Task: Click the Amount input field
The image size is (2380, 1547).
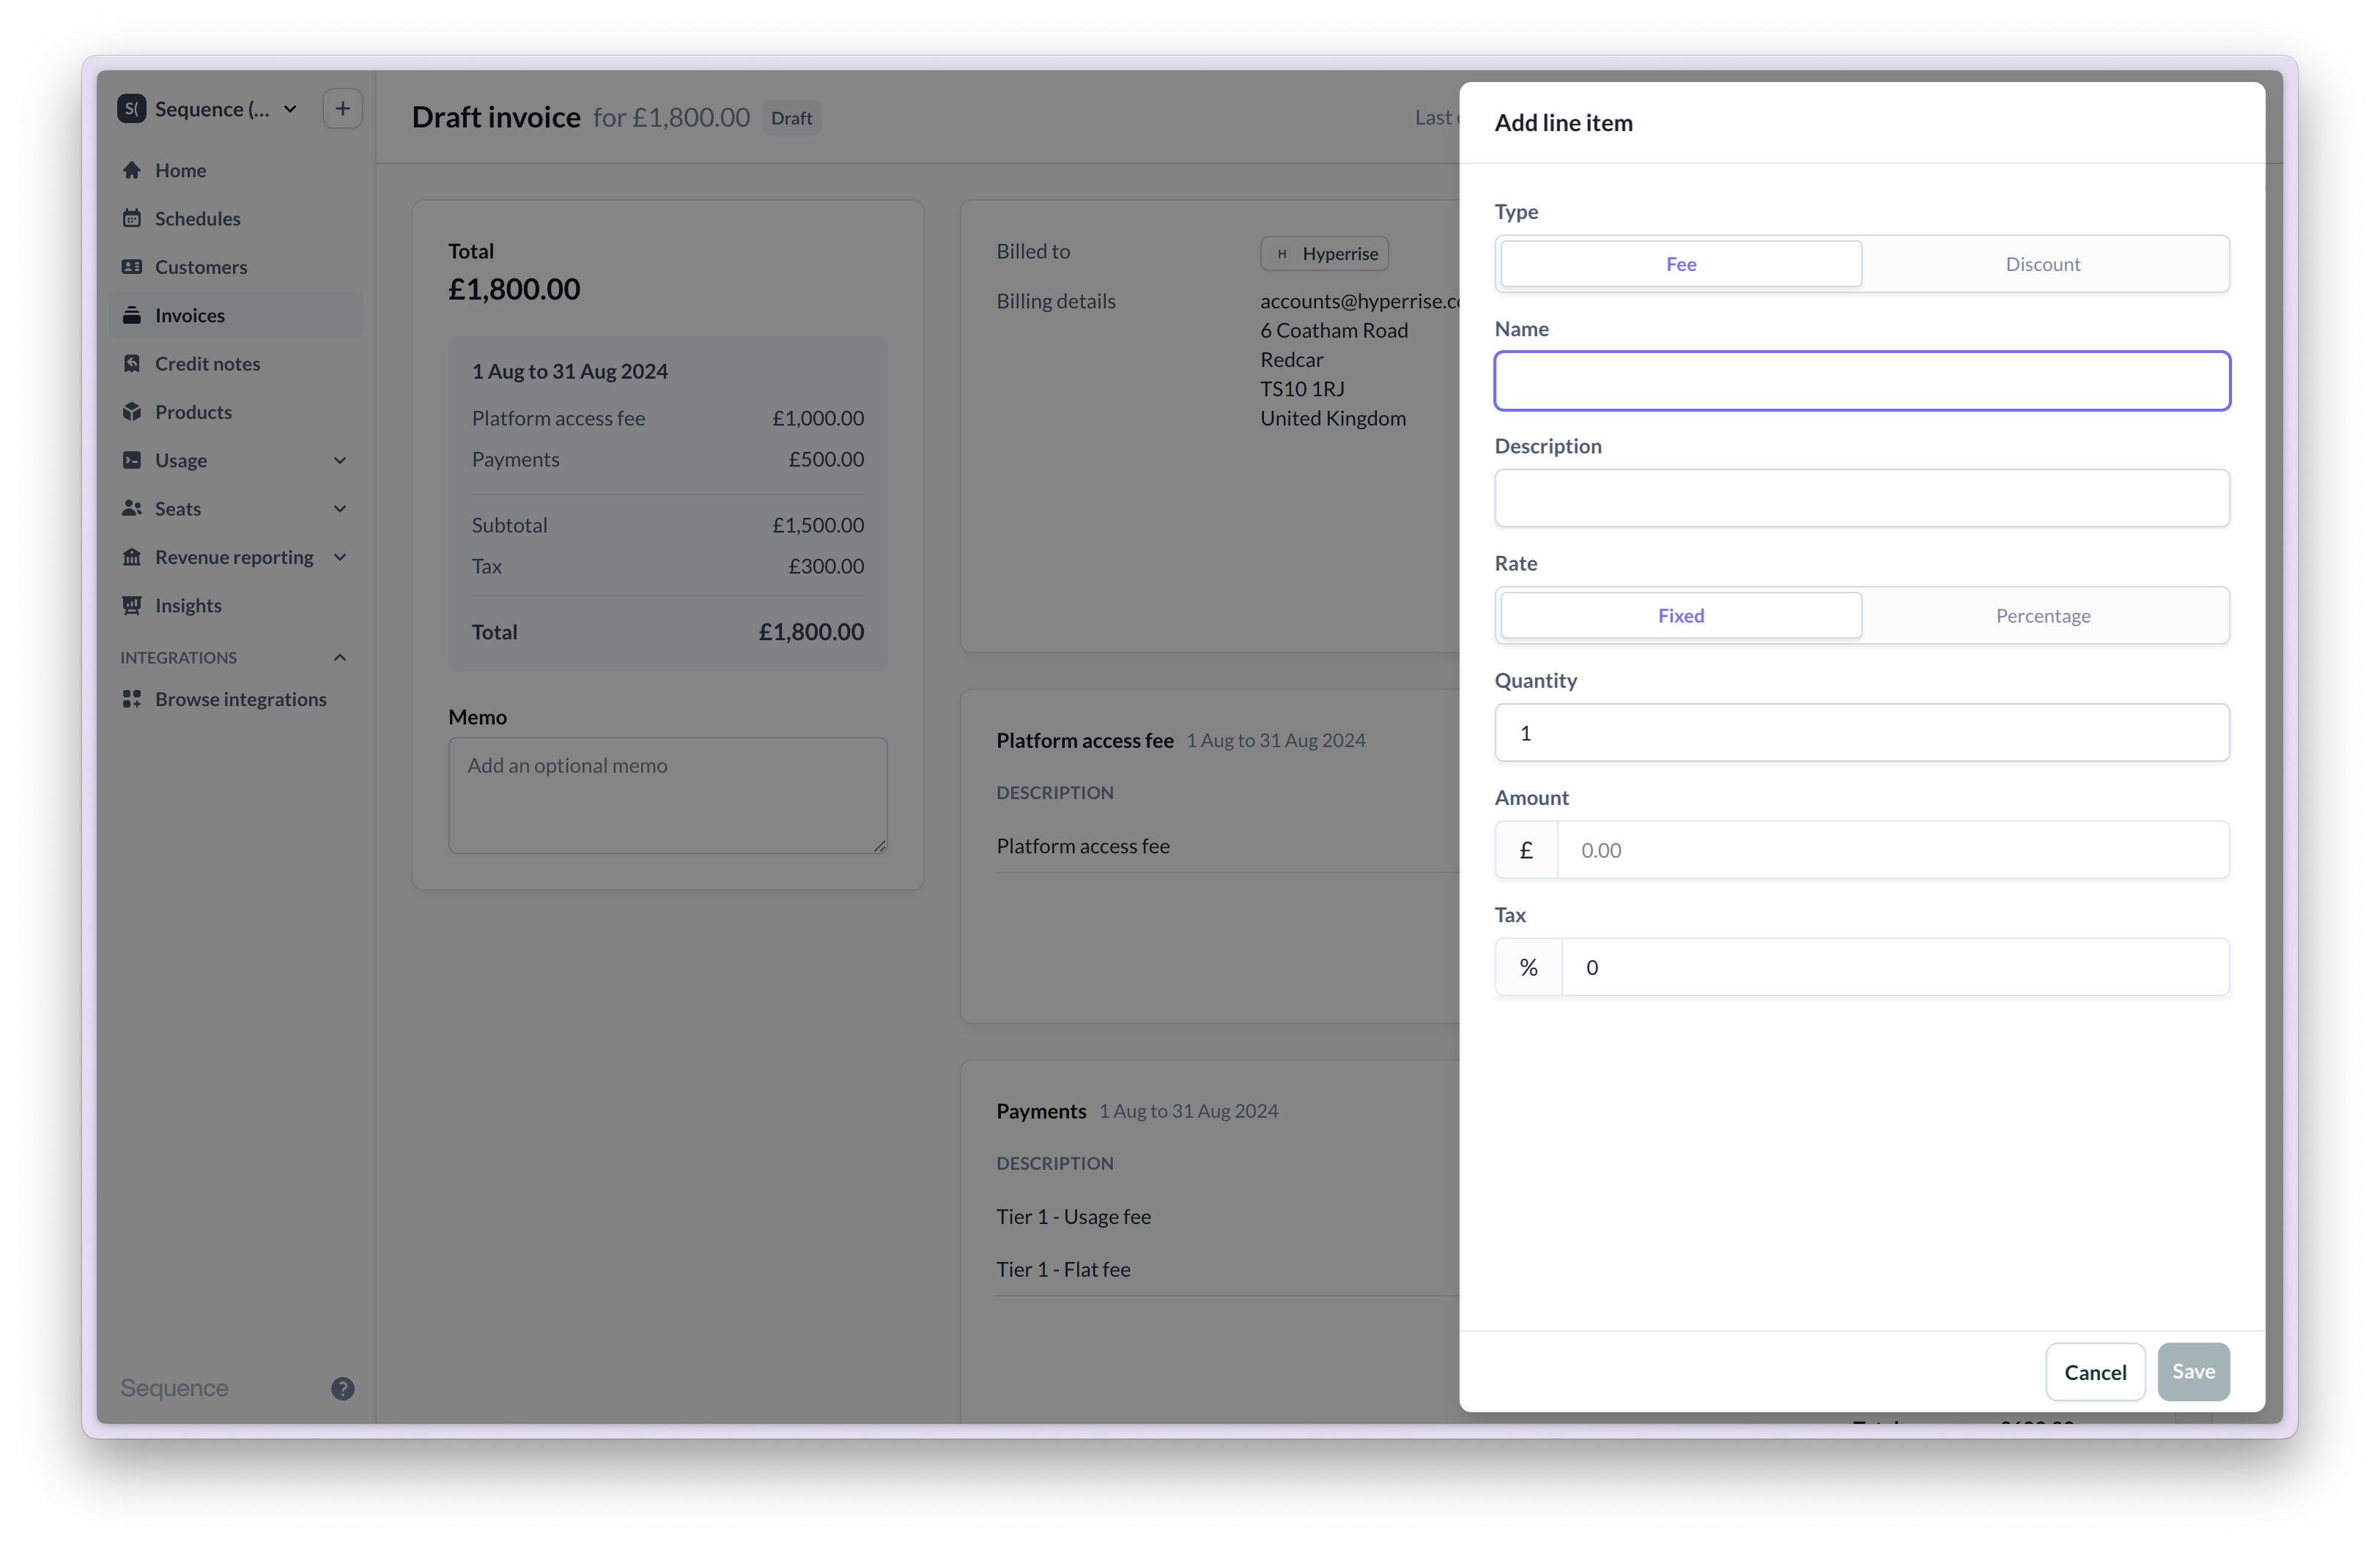Action: [x=1893, y=850]
